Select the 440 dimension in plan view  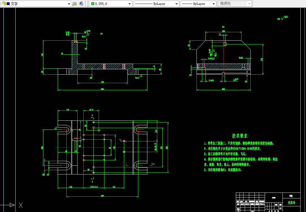pos(102,196)
